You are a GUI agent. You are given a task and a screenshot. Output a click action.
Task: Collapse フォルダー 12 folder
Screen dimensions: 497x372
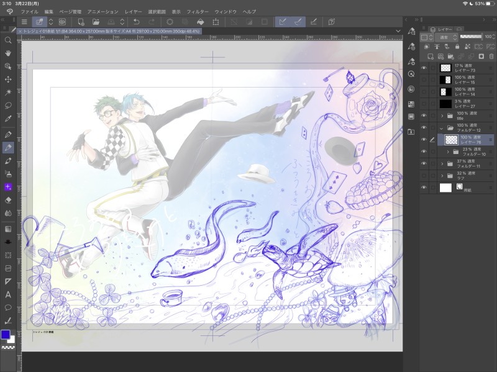[442, 128]
